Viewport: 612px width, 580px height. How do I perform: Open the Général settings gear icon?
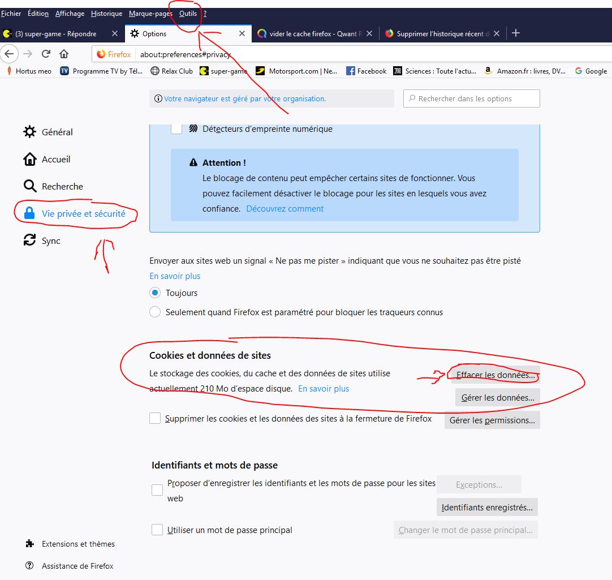(29, 132)
